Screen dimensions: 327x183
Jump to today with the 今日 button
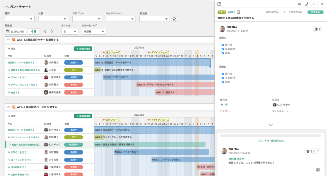[x=33, y=32]
